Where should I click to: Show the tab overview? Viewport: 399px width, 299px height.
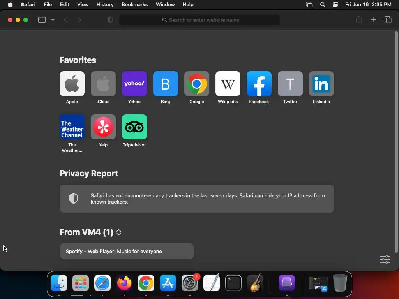(x=388, y=19)
